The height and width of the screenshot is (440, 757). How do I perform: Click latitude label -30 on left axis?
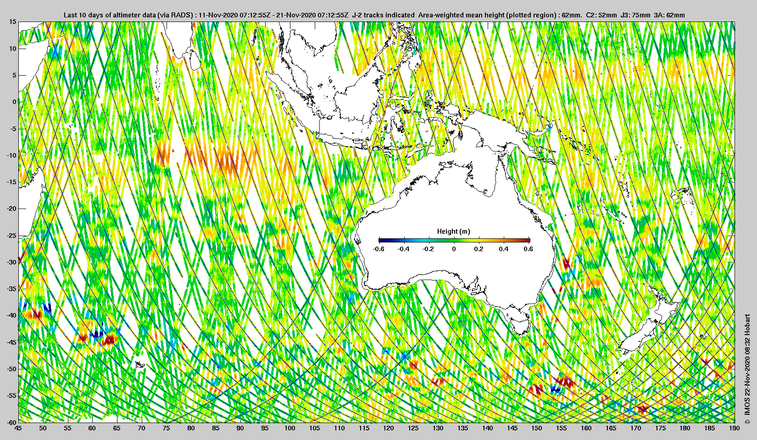(x=11, y=262)
